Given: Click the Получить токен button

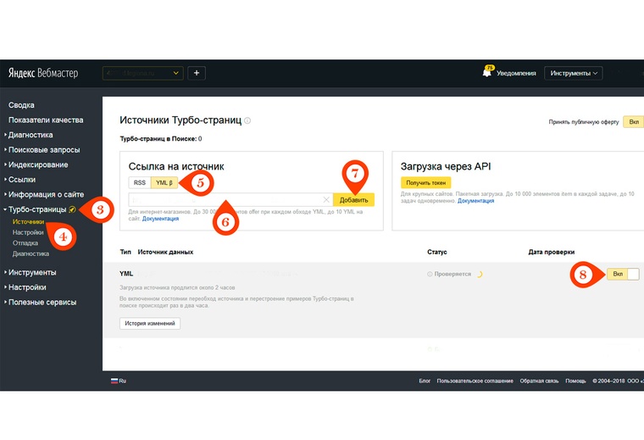Looking at the screenshot, I should point(425,182).
